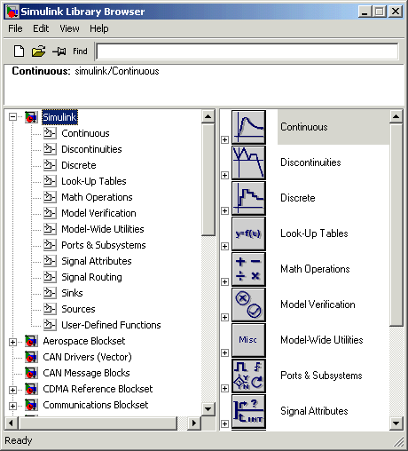This screenshot has width=408, height=451.
Task: Click the Model-Wide Utilities Misc icon
Action: coord(248,340)
